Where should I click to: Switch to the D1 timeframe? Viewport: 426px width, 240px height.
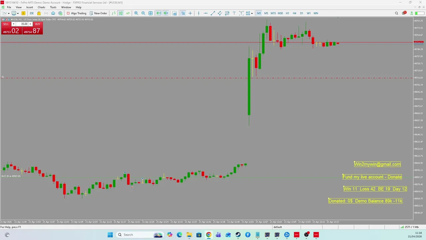tap(302, 13)
